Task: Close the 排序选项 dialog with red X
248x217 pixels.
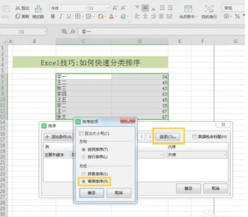Action: pyautogui.click(x=128, y=121)
